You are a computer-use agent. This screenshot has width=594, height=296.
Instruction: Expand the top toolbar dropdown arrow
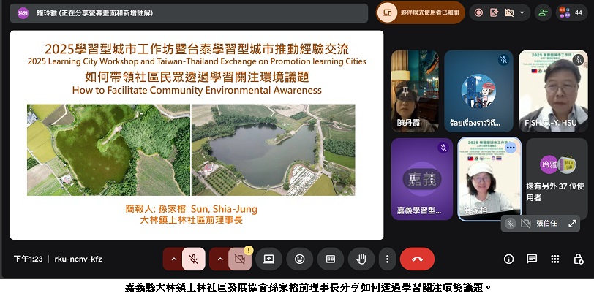pos(524,12)
